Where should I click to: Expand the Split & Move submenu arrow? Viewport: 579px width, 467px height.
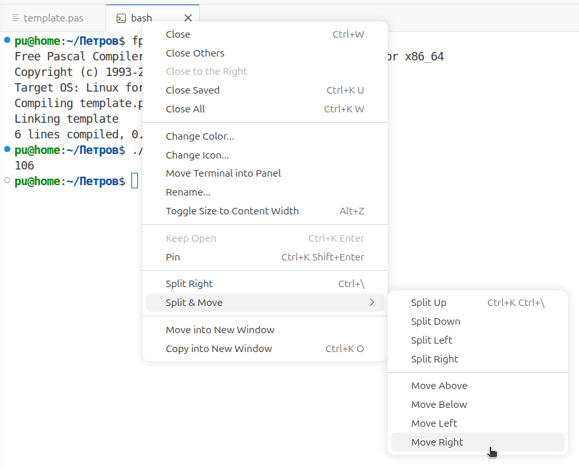pos(371,303)
